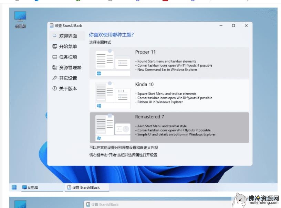
Task: Select the Proper 11 theme heading
Action: point(145,52)
